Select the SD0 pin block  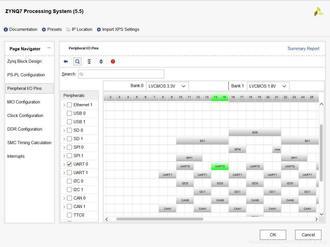click(x=255, y=132)
